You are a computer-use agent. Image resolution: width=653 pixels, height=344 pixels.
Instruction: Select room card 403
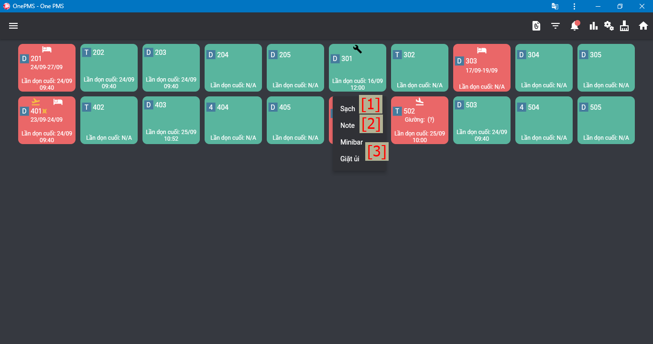point(171,120)
